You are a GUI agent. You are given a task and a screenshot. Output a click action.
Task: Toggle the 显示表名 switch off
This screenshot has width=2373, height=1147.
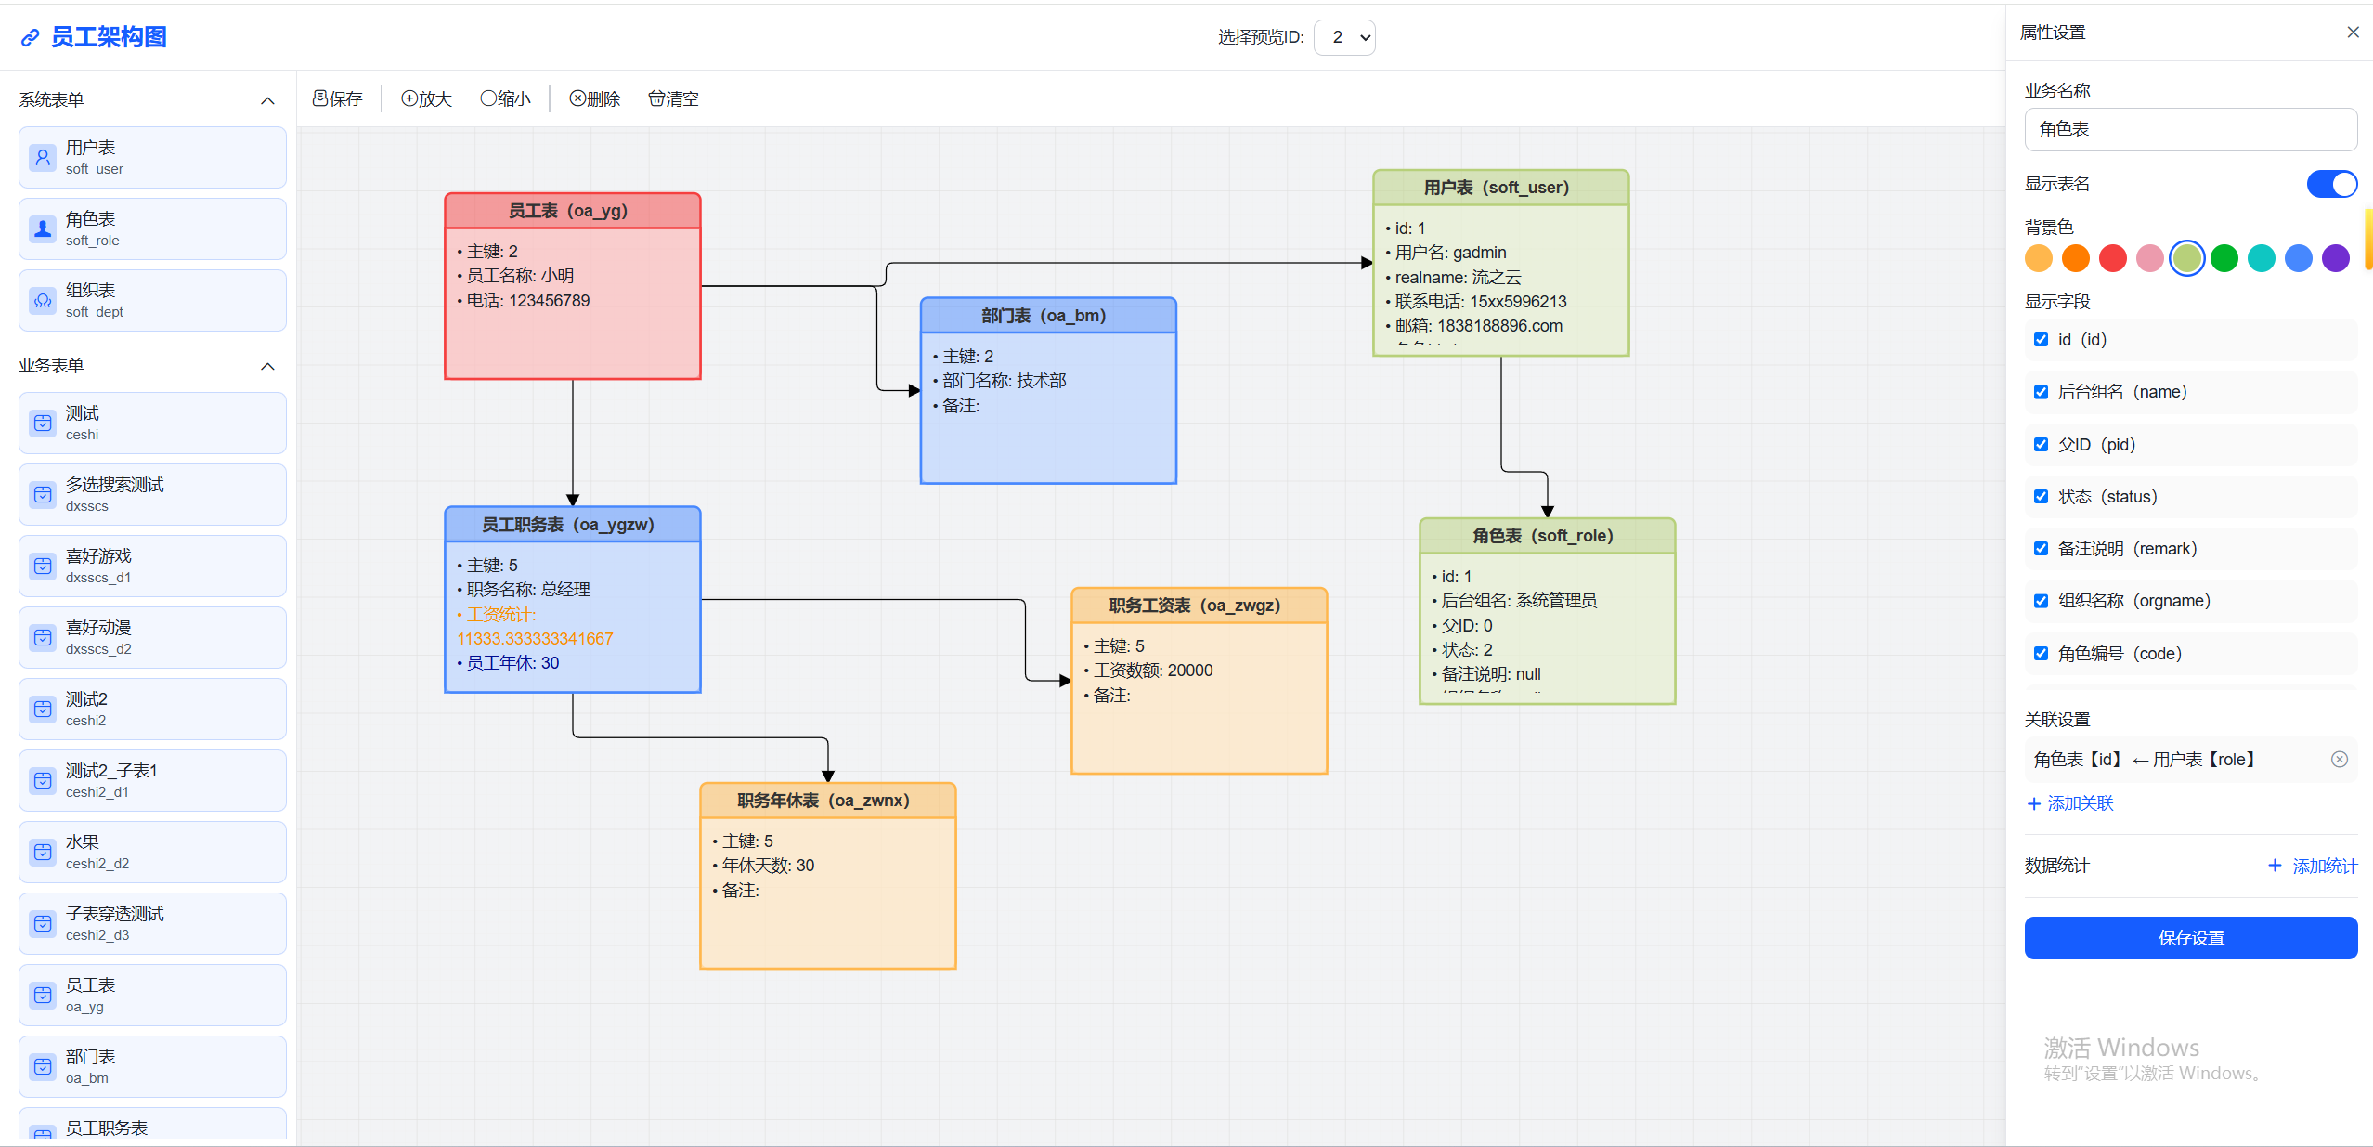click(2330, 184)
